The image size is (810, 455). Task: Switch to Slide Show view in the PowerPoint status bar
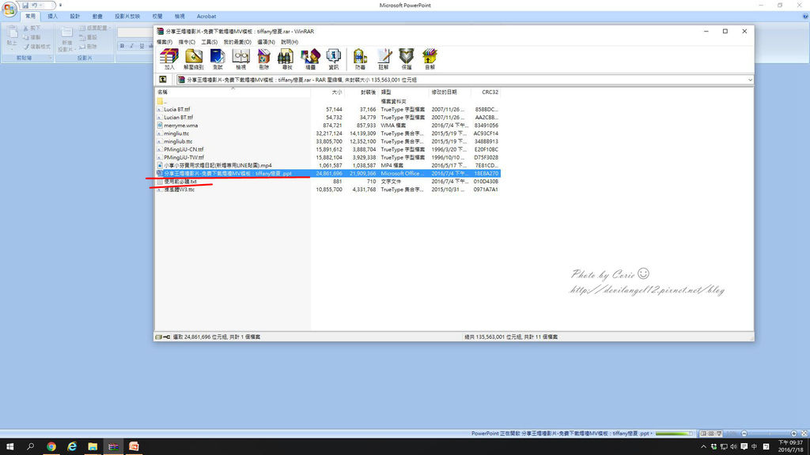pyautogui.click(x=718, y=434)
